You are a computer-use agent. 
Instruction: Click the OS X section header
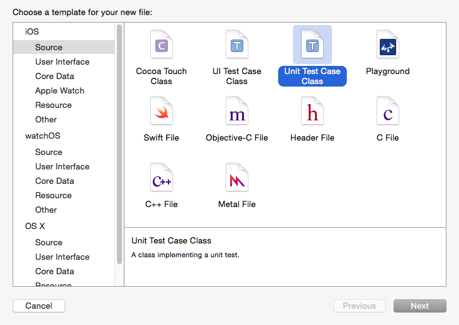[x=35, y=226]
